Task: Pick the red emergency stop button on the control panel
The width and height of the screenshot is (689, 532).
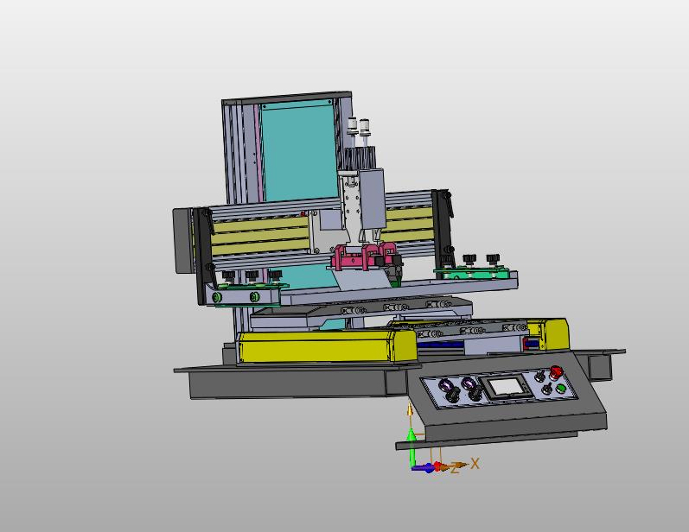Action: point(555,372)
